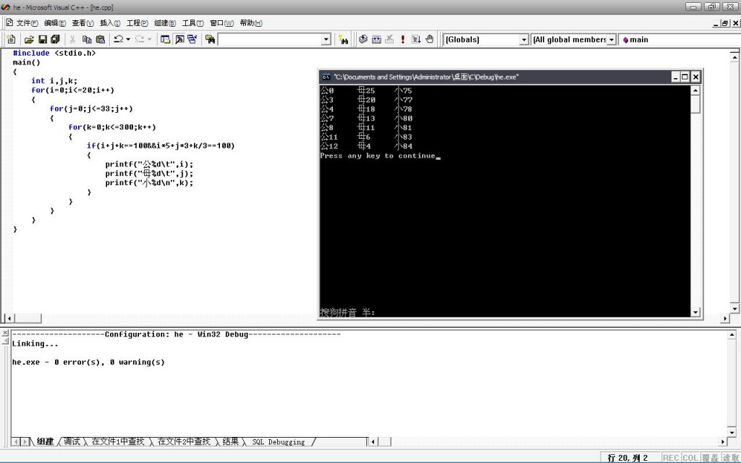Toggle the Workspace window icon
Viewport: 741px width, 463px height.
[166, 40]
